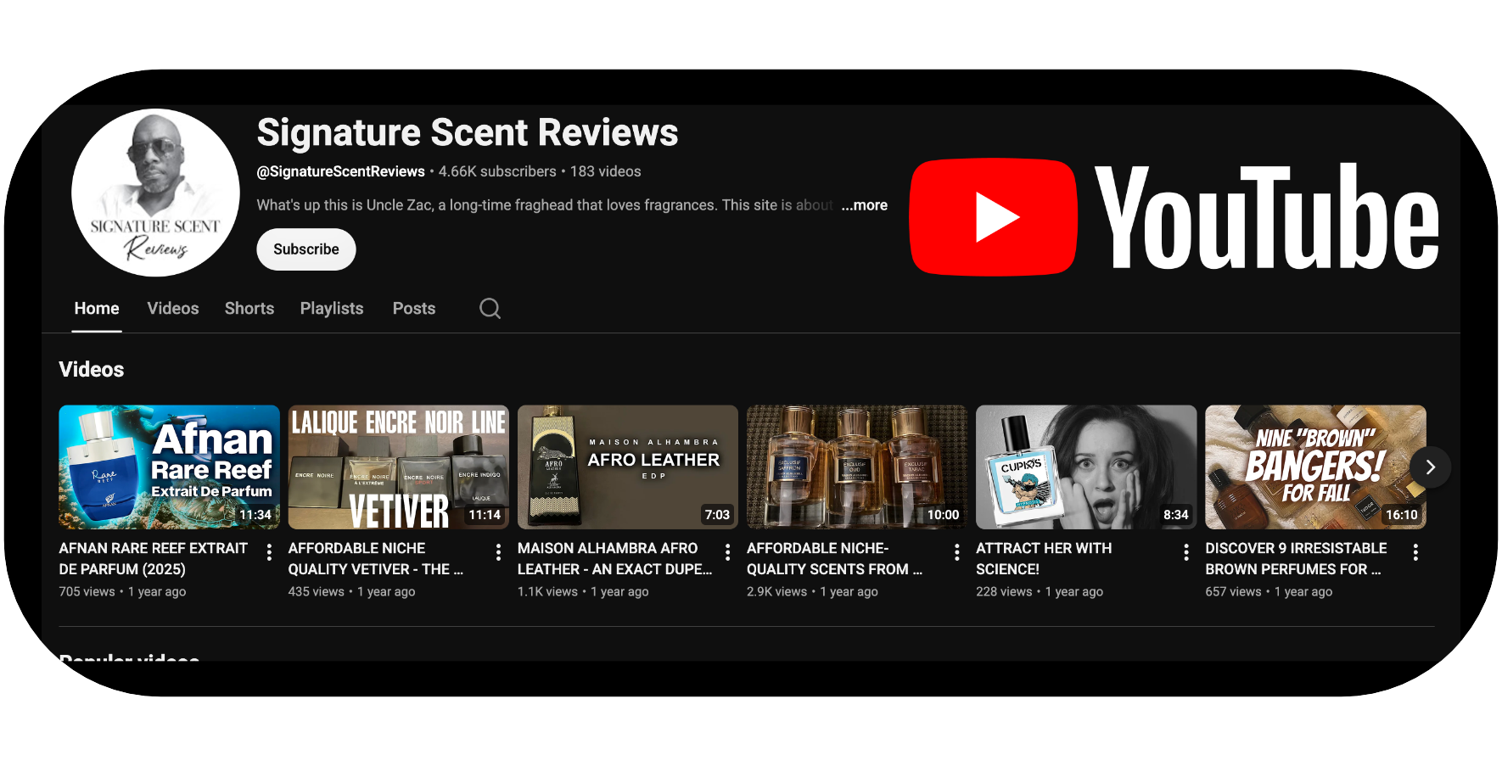
Task: Expand channel description with ...more
Action: click(864, 205)
